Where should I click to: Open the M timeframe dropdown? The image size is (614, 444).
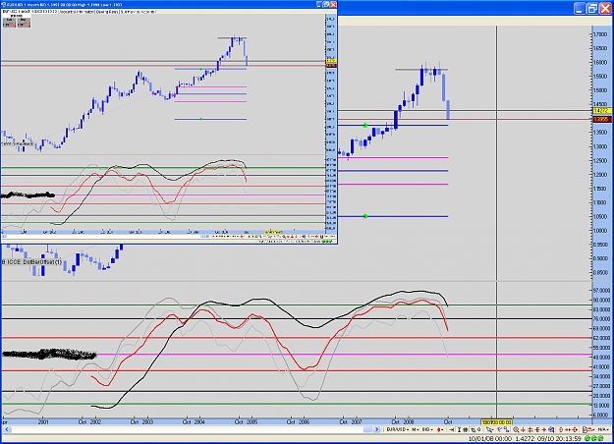tap(416, 429)
